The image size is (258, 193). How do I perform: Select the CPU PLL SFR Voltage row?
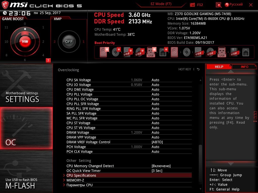click(x=129, y=104)
